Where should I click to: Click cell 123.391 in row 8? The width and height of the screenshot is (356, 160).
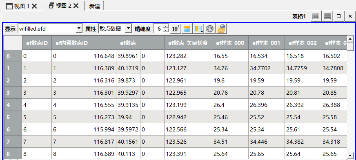(x=188, y=153)
